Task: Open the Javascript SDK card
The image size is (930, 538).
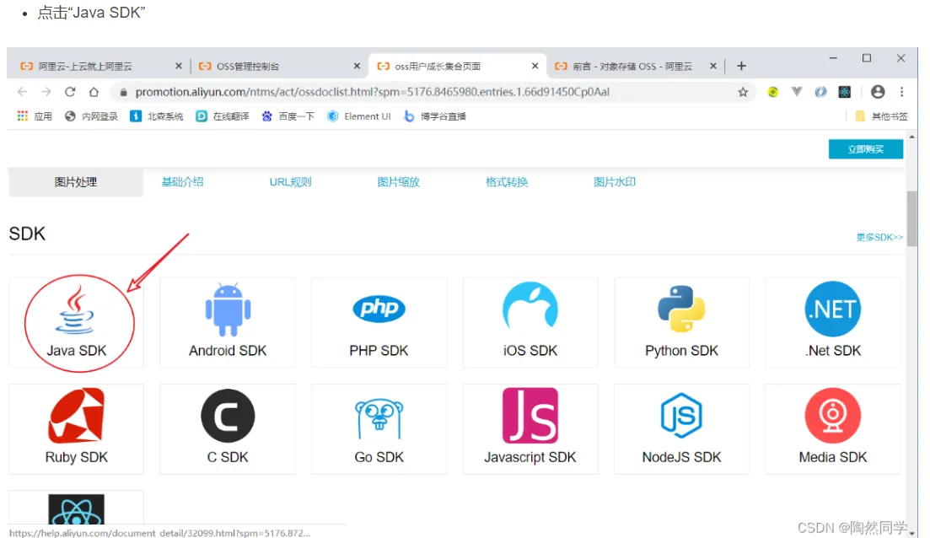Action: click(x=530, y=429)
